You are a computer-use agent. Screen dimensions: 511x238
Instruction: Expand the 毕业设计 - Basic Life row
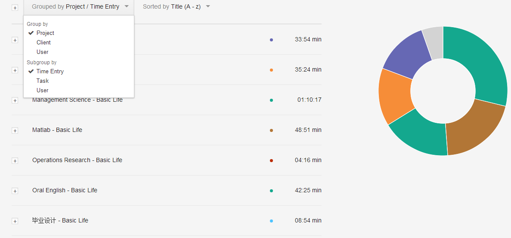[x=15, y=221]
